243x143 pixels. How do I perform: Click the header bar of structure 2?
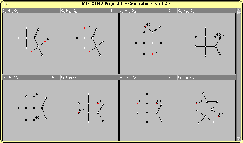(x=90, y=11)
